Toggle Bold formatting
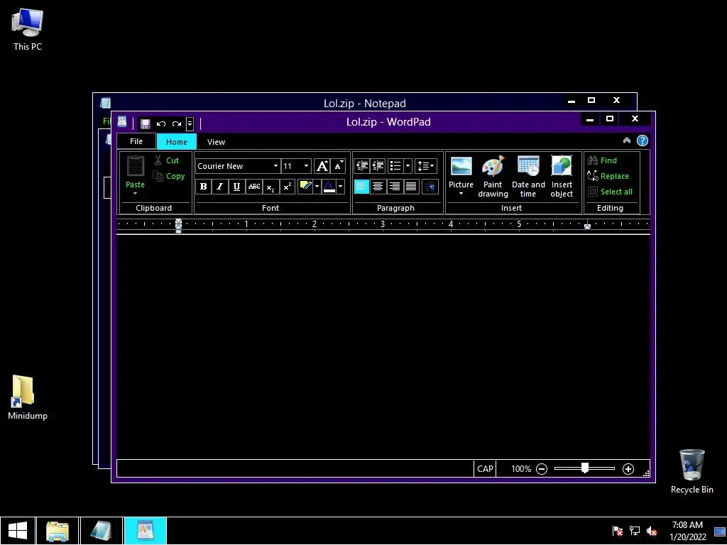Viewport: 727px width, 545px height. pos(203,187)
